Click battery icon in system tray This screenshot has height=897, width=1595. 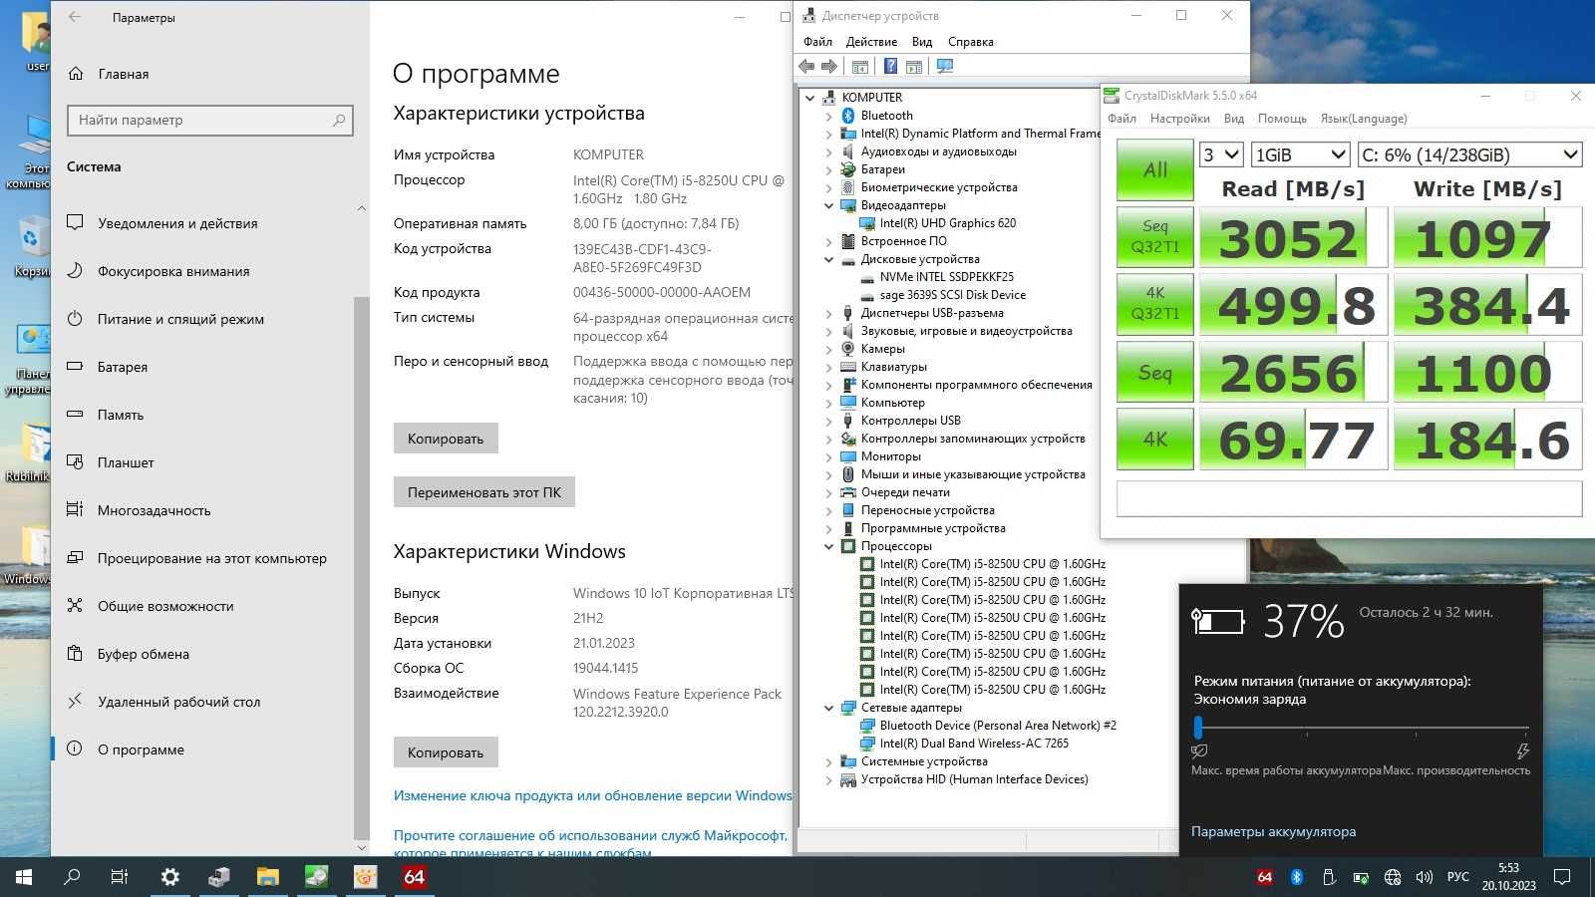click(x=1361, y=877)
